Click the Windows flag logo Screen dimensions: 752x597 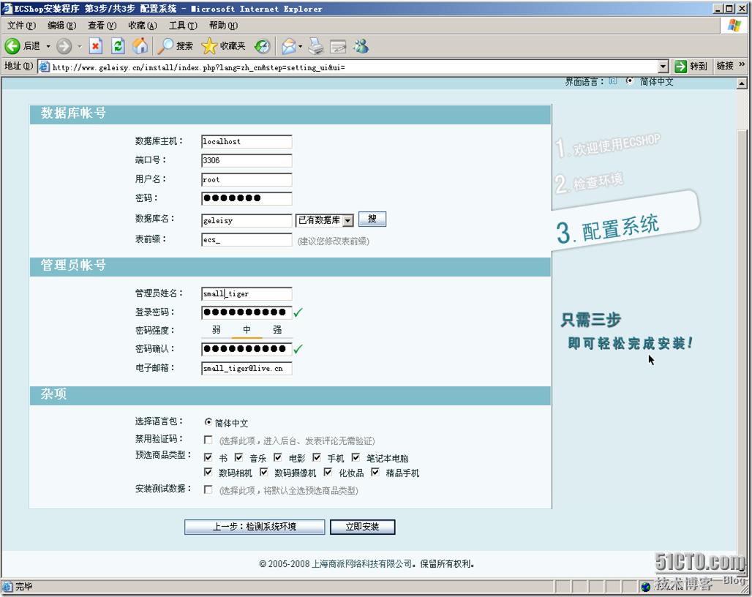734,26
